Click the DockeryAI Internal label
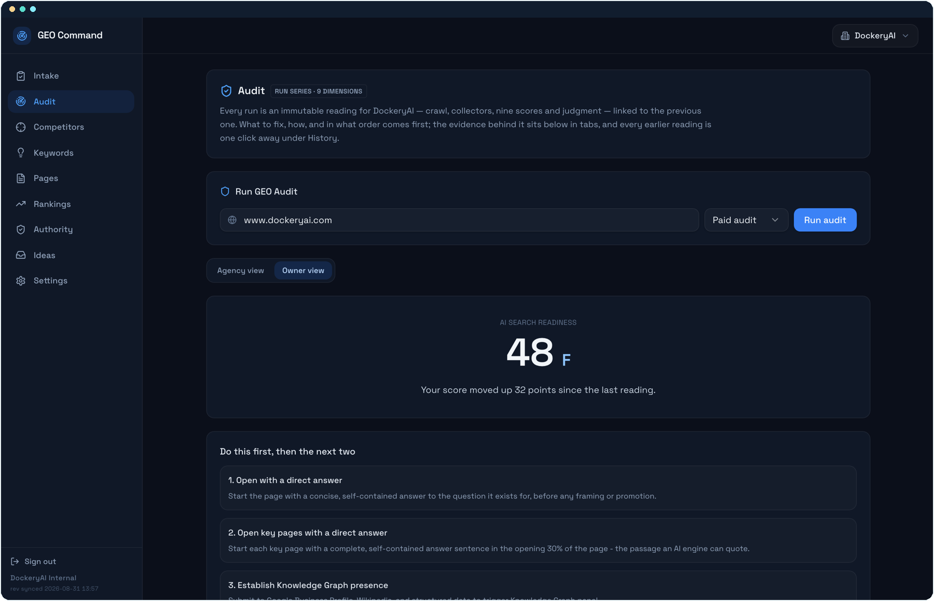This screenshot has height=601, width=934. [x=43, y=578]
